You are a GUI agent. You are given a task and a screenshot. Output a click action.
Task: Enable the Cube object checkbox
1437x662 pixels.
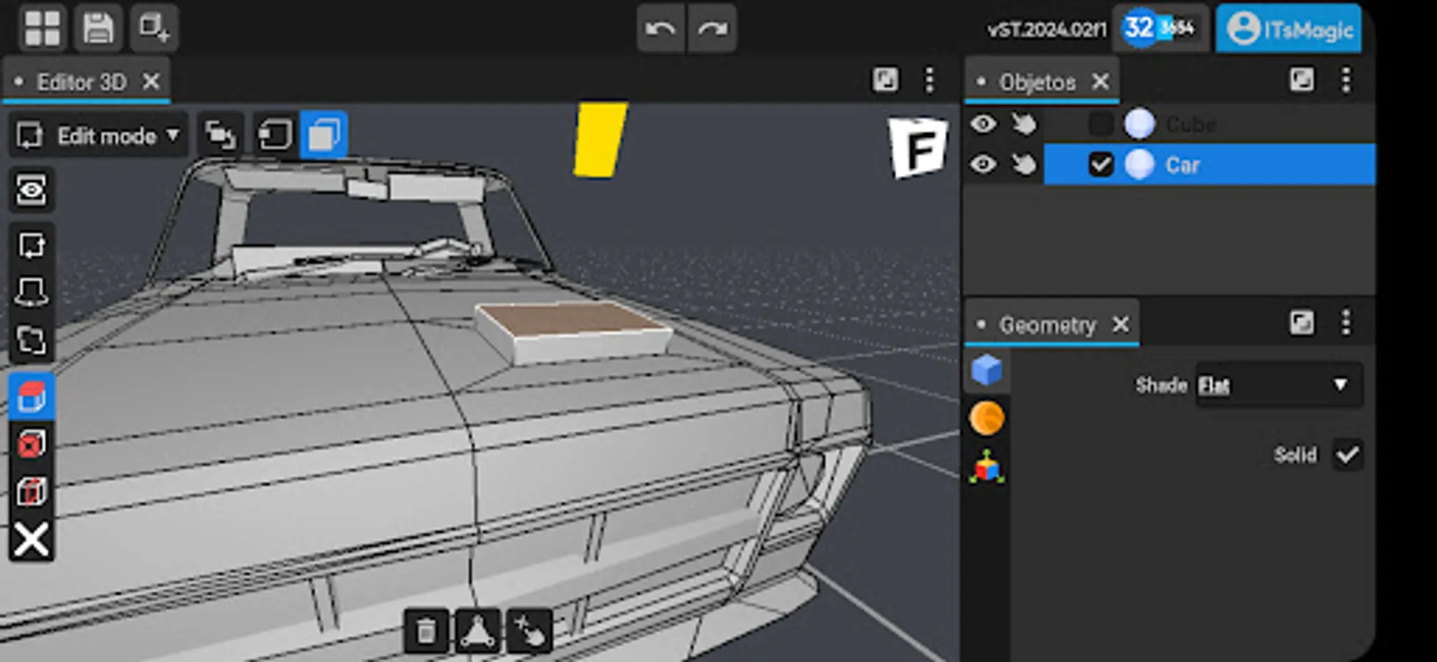(x=1101, y=124)
